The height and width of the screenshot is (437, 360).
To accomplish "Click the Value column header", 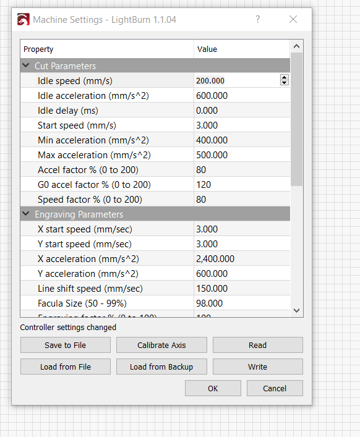I will point(242,49).
